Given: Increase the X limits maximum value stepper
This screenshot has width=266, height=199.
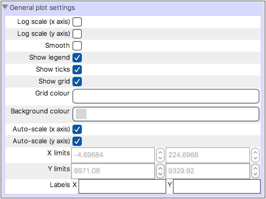Looking at the screenshot, I should pos(255,152).
